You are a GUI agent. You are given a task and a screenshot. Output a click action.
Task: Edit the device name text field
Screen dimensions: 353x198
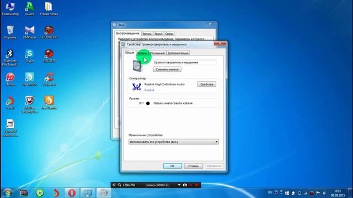pyautogui.click(x=185, y=62)
